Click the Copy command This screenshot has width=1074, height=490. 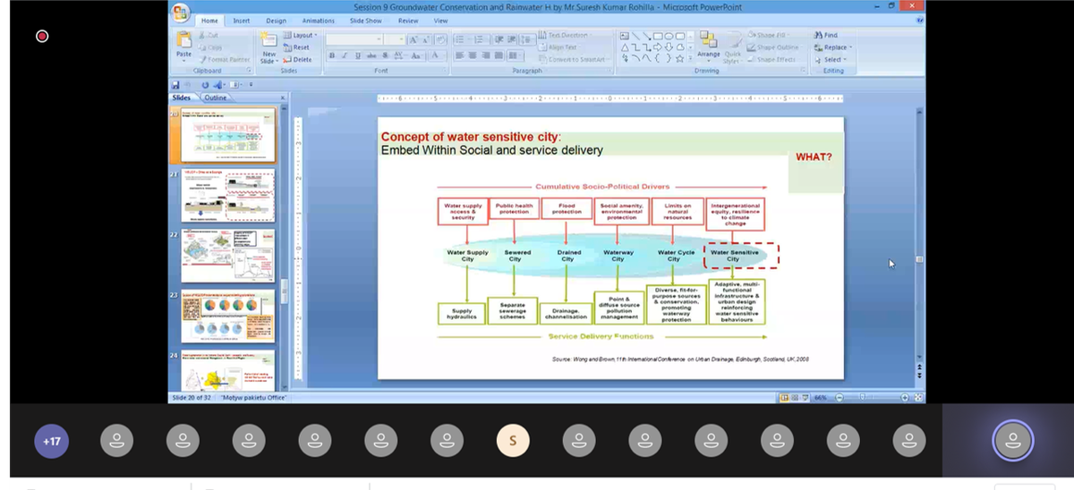point(210,47)
